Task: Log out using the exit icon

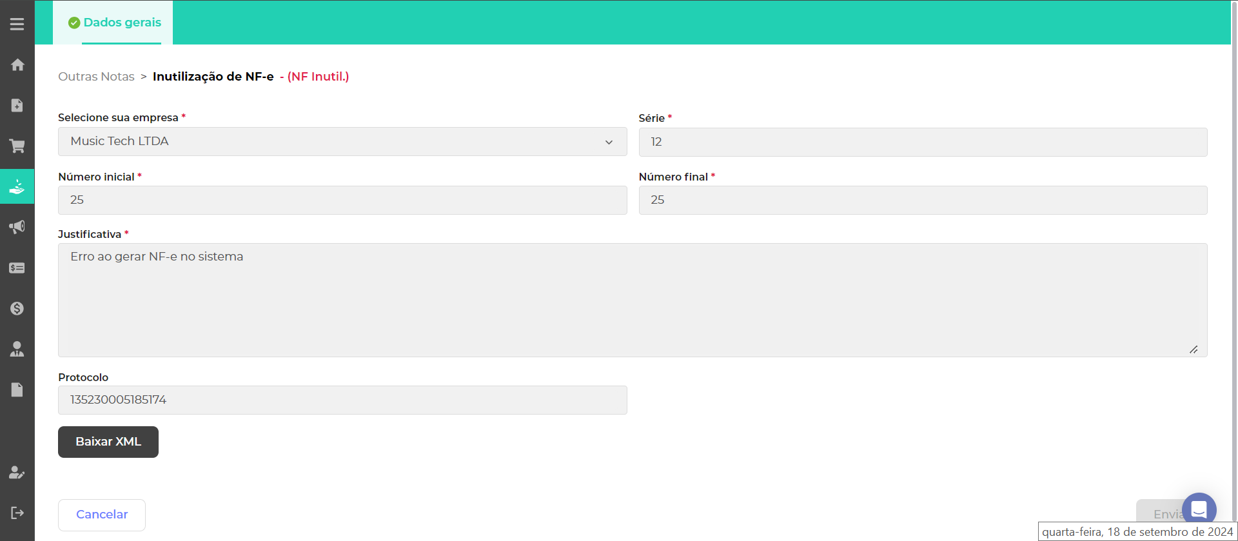Action: (x=17, y=513)
